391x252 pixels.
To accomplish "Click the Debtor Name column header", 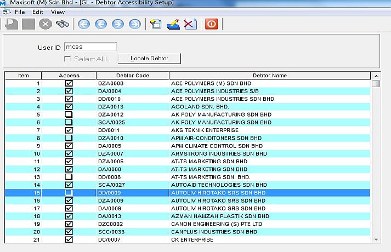I will [x=269, y=75].
